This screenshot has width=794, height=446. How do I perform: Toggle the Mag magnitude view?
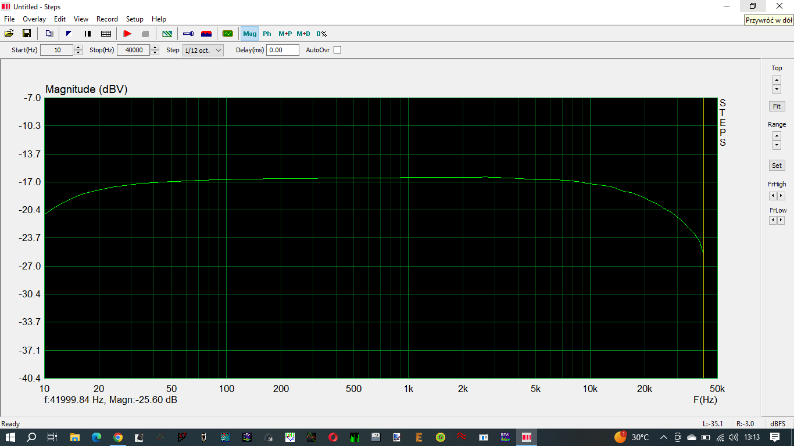249,34
